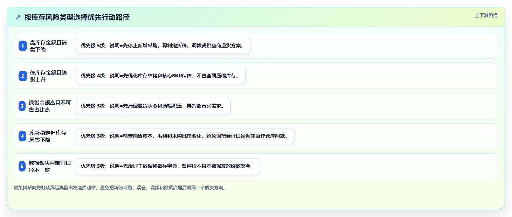
Task: Select step badge number 5
Action: coord(22,166)
